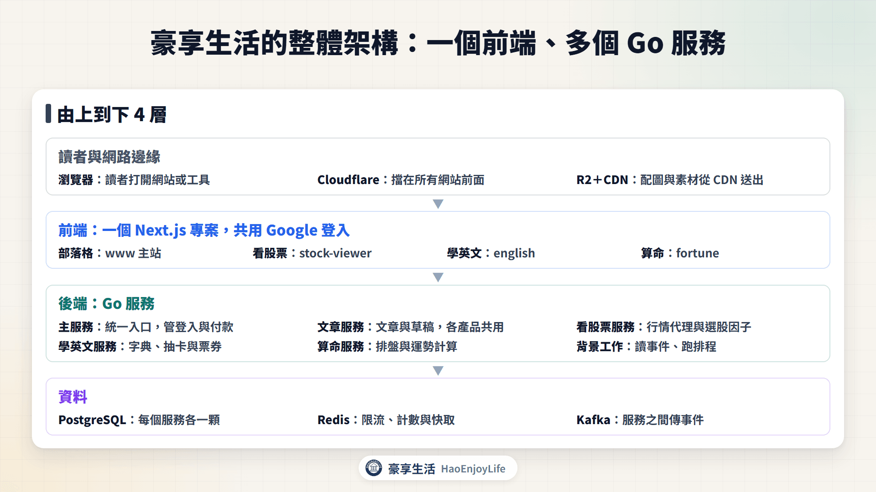
Task: Click the 瀏覽器:讀者打開網站或工具 entry
Action: tap(134, 180)
